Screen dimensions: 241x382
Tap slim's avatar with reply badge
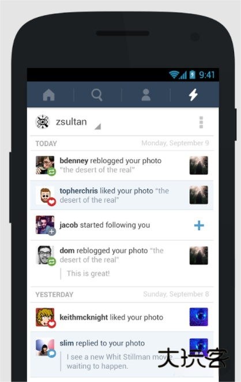(x=46, y=348)
